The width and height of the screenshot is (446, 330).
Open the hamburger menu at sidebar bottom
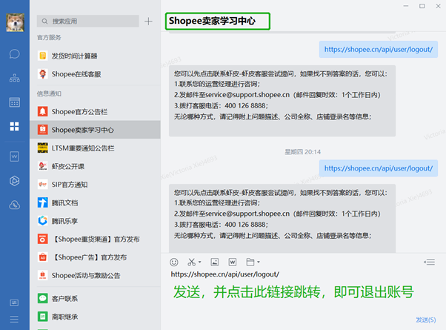[14, 303]
